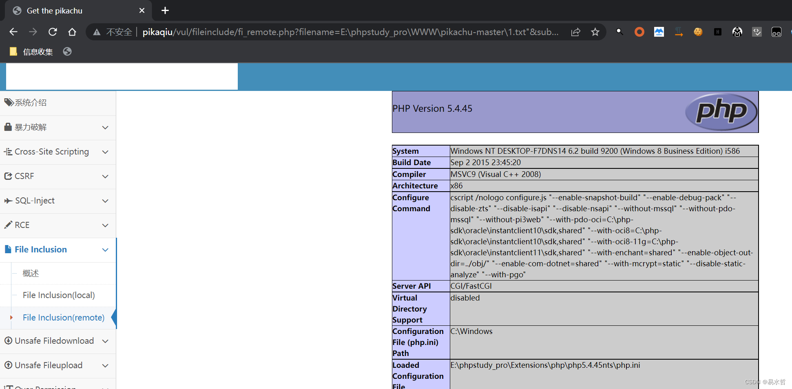Click the Virtual Directory Support disabled value
The image size is (792, 389).
click(x=465, y=298)
